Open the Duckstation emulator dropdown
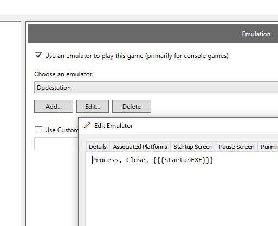 (x=156, y=87)
